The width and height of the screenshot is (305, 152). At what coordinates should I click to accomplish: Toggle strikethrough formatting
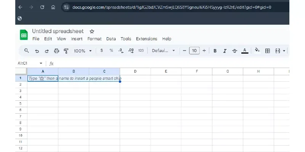coord(234,51)
